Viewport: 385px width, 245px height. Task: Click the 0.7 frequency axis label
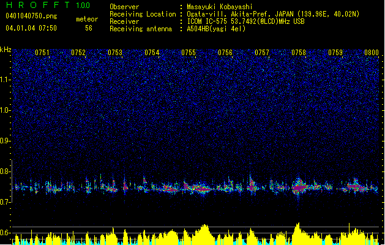click(x=6, y=202)
